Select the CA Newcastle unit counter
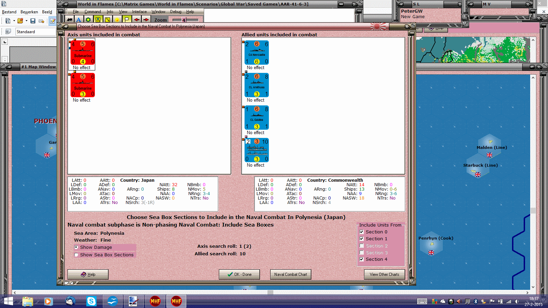Image resolution: width=548 pixels, height=308 pixels. tap(257, 52)
